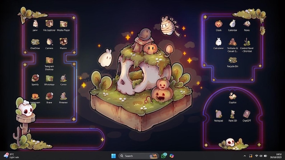Show hidden system tray icons

245,156
